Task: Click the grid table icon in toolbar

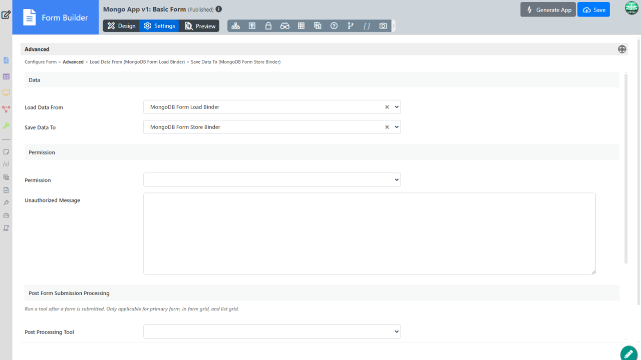Action: [x=301, y=26]
